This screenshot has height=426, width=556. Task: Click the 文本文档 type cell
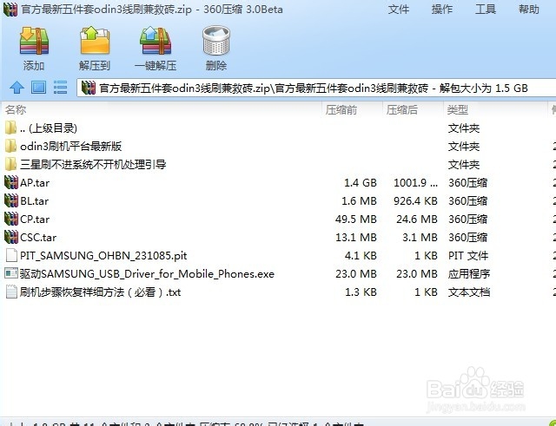pos(469,292)
